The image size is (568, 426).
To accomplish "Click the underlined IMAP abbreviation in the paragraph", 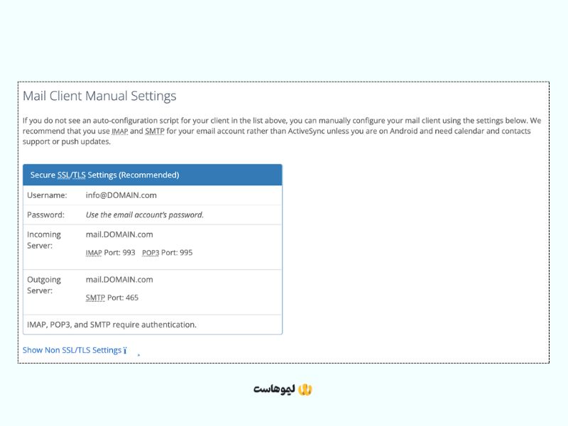I will point(120,131).
